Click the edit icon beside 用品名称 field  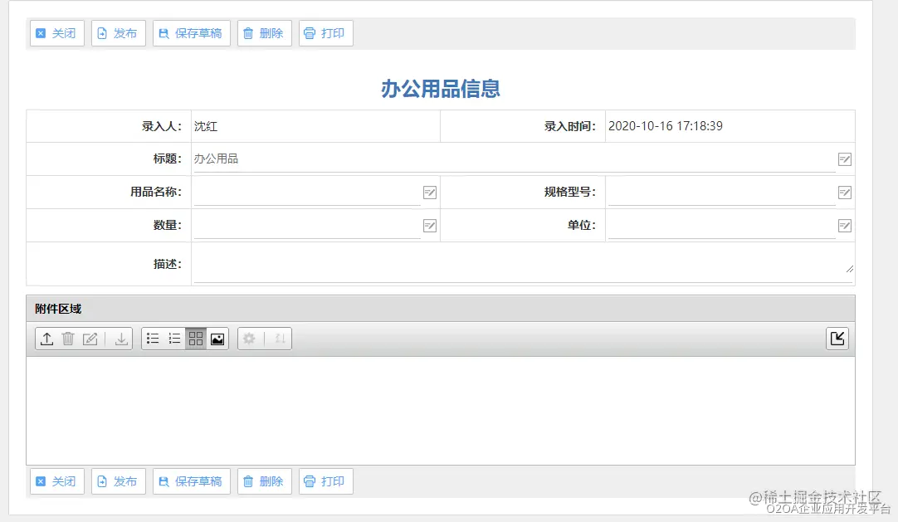pos(430,193)
